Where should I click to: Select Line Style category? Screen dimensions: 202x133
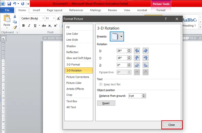(x=79, y=40)
